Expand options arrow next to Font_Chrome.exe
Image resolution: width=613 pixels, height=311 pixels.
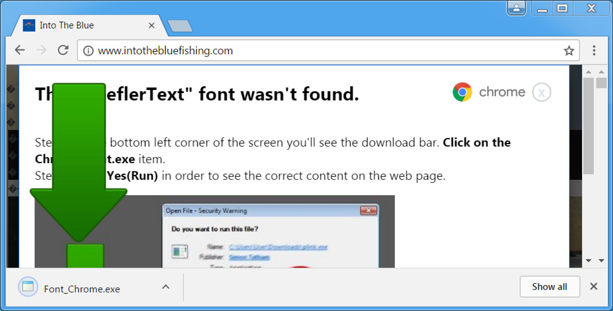(x=166, y=287)
